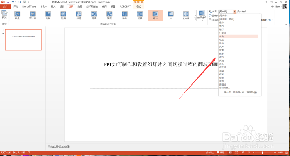The height and width of the screenshot is (156, 290).
Task: Switch to the 格式 drawing tools tab
Action: (x=139, y=6)
